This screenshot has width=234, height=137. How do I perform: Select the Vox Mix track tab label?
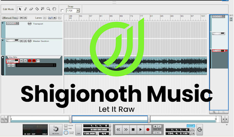pos(13,57)
